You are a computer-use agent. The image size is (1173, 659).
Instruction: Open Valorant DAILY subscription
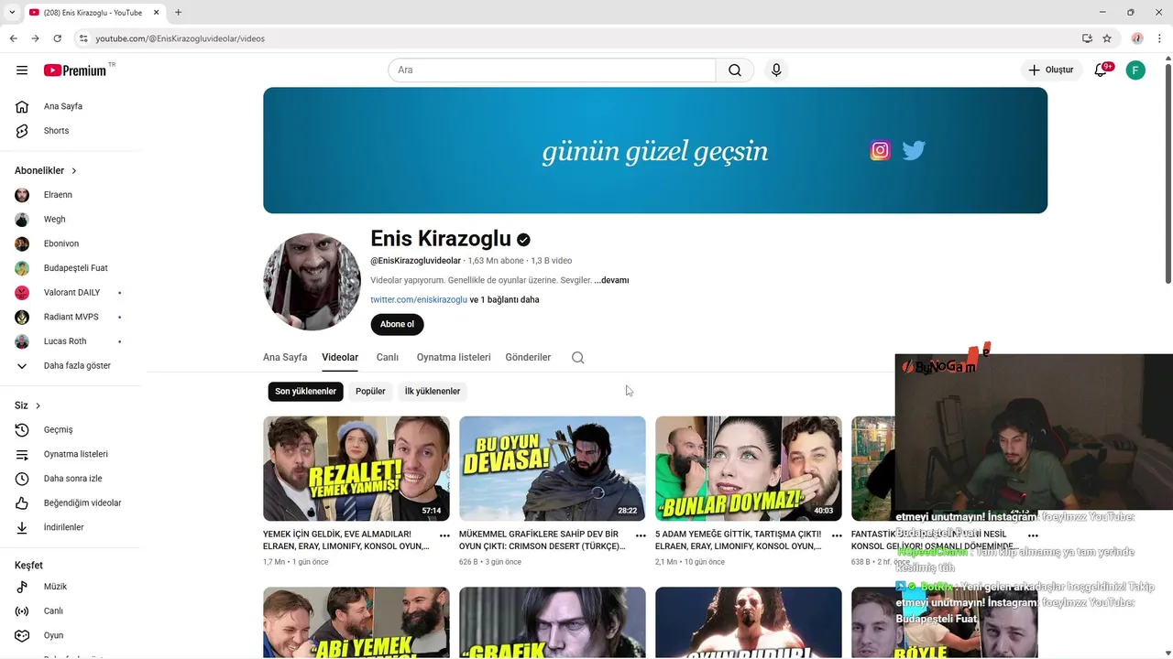73,293
